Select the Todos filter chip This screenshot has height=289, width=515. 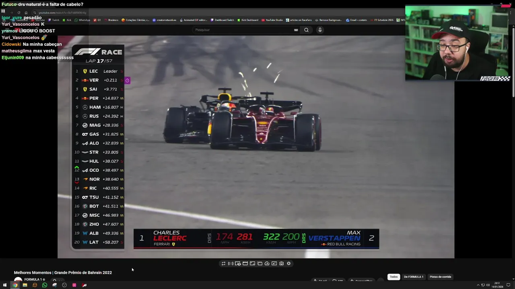[393, 277]
